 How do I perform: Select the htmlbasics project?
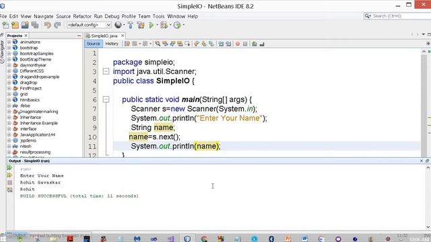(x=30, y=100)
